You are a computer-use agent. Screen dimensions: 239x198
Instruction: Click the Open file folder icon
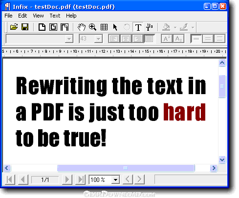(x=14, y=27)
